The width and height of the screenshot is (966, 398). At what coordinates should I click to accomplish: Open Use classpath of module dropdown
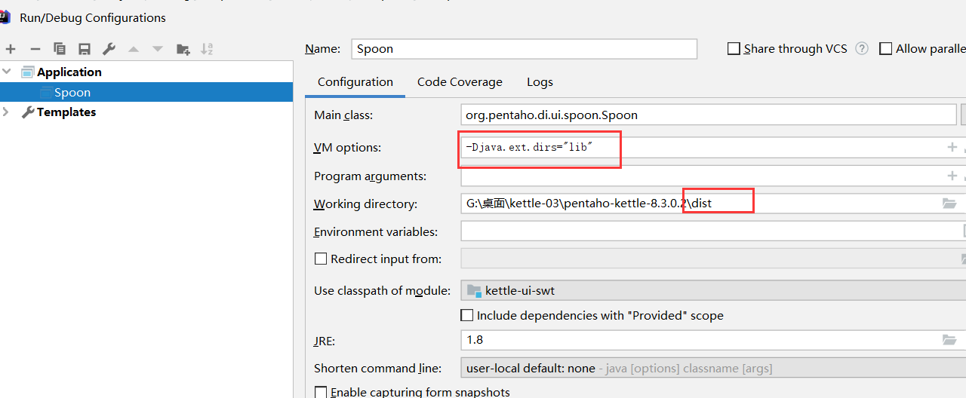(713, 290)
